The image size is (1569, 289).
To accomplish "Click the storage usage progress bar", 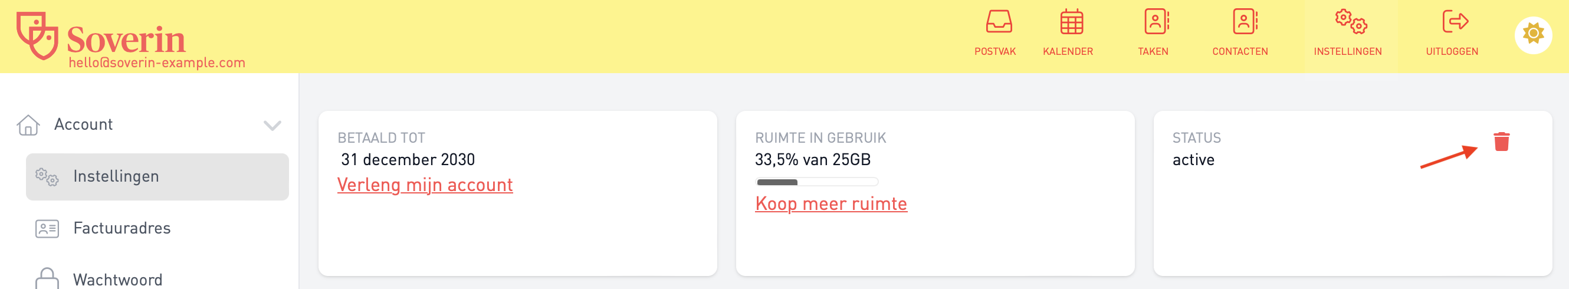I will tap(817, 182).
